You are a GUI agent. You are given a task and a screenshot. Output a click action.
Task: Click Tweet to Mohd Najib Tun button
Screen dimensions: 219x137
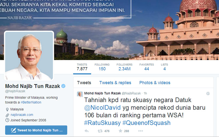pyautogui.click(x=36, y=130)
